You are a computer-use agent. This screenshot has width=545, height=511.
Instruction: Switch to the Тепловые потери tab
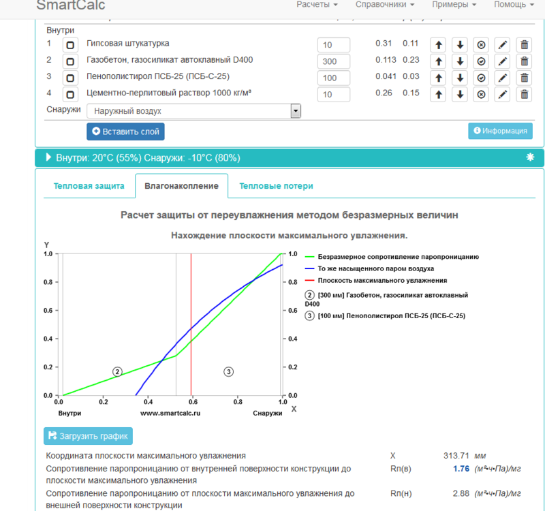click(277, 186)
